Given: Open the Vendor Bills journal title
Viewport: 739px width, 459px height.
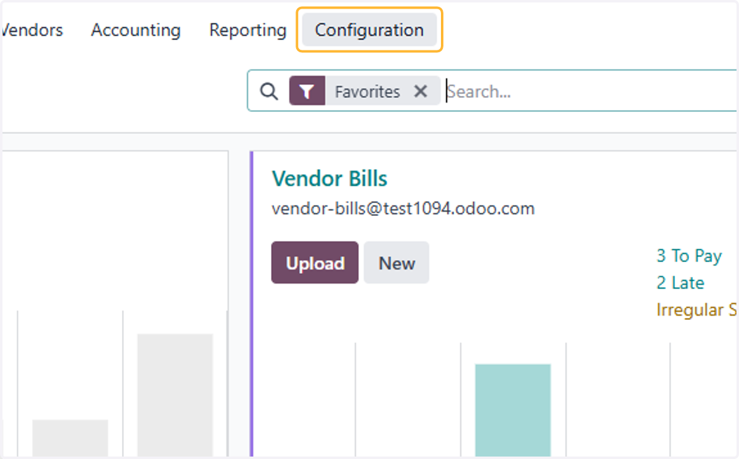Looking at the screenshot, I should pos(329,179).
